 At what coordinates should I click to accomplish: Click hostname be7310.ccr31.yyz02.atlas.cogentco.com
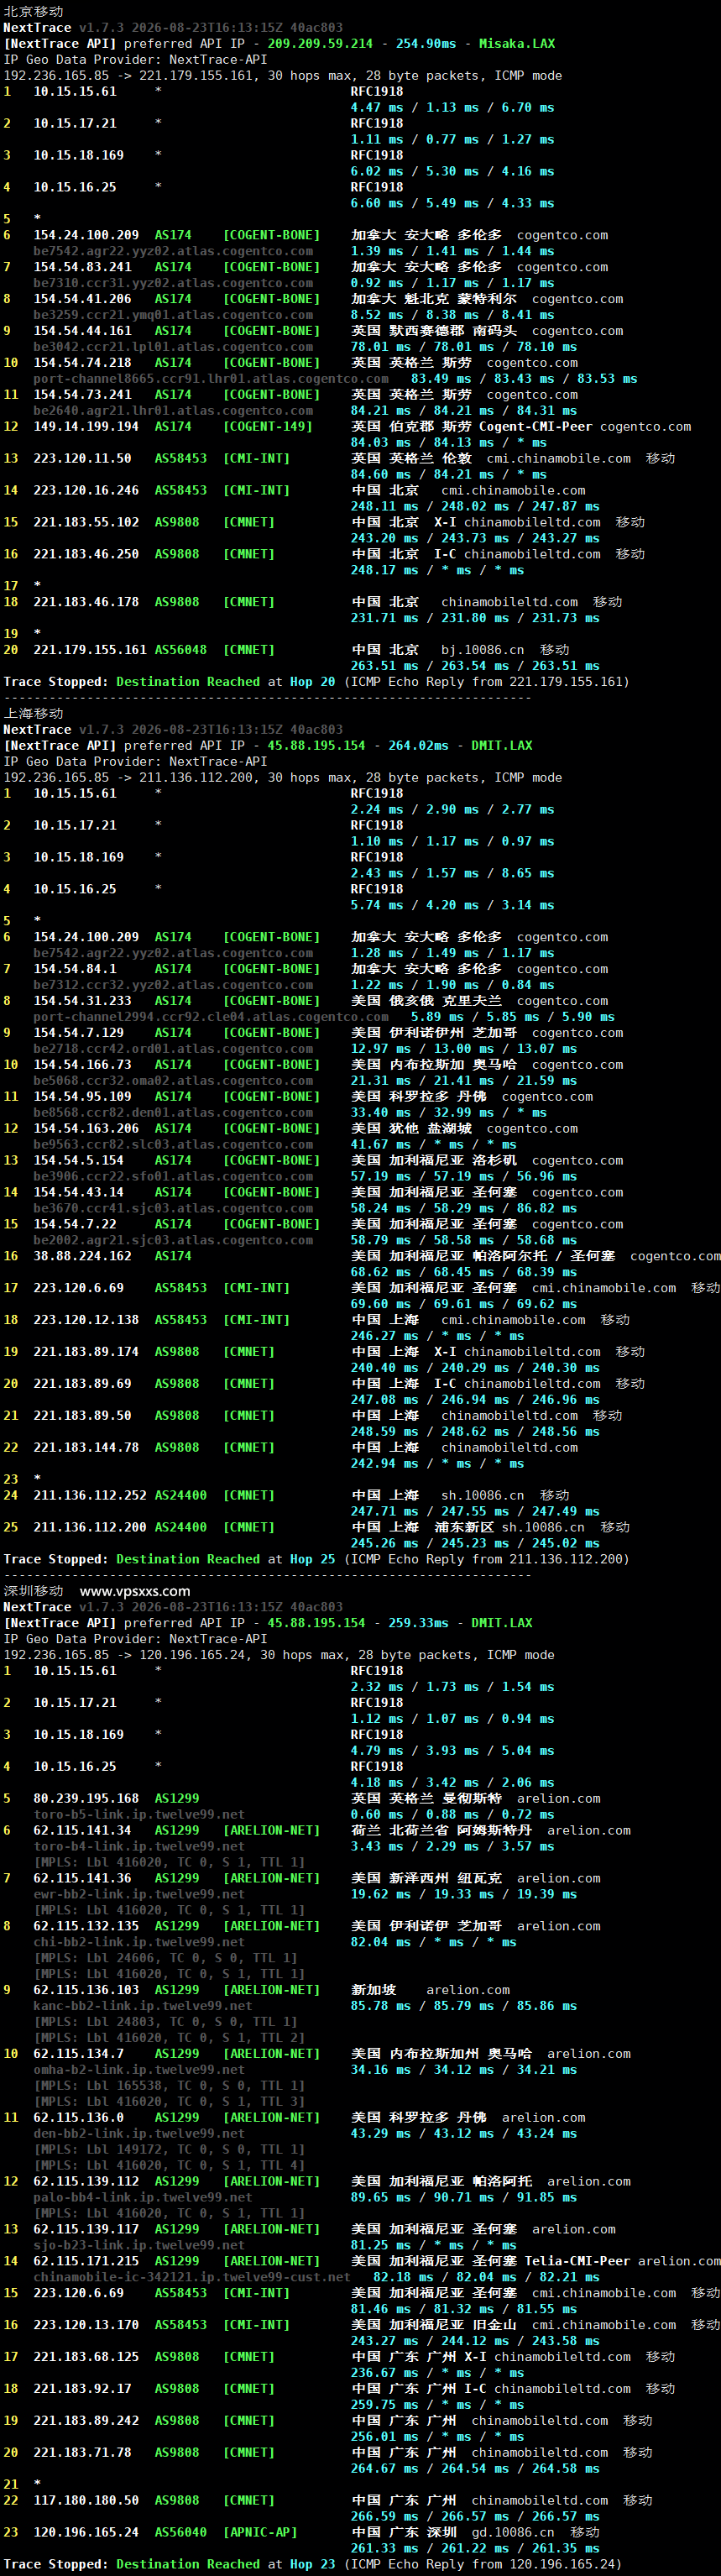173,283
